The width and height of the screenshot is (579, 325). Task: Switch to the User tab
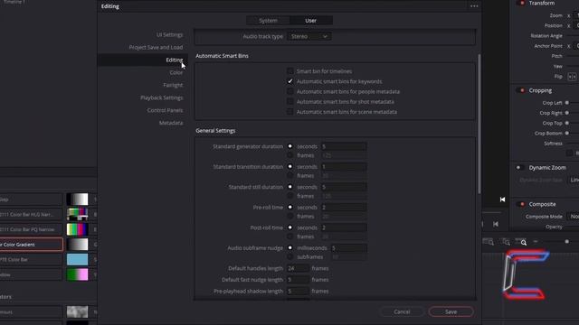(x=310, y=21)
